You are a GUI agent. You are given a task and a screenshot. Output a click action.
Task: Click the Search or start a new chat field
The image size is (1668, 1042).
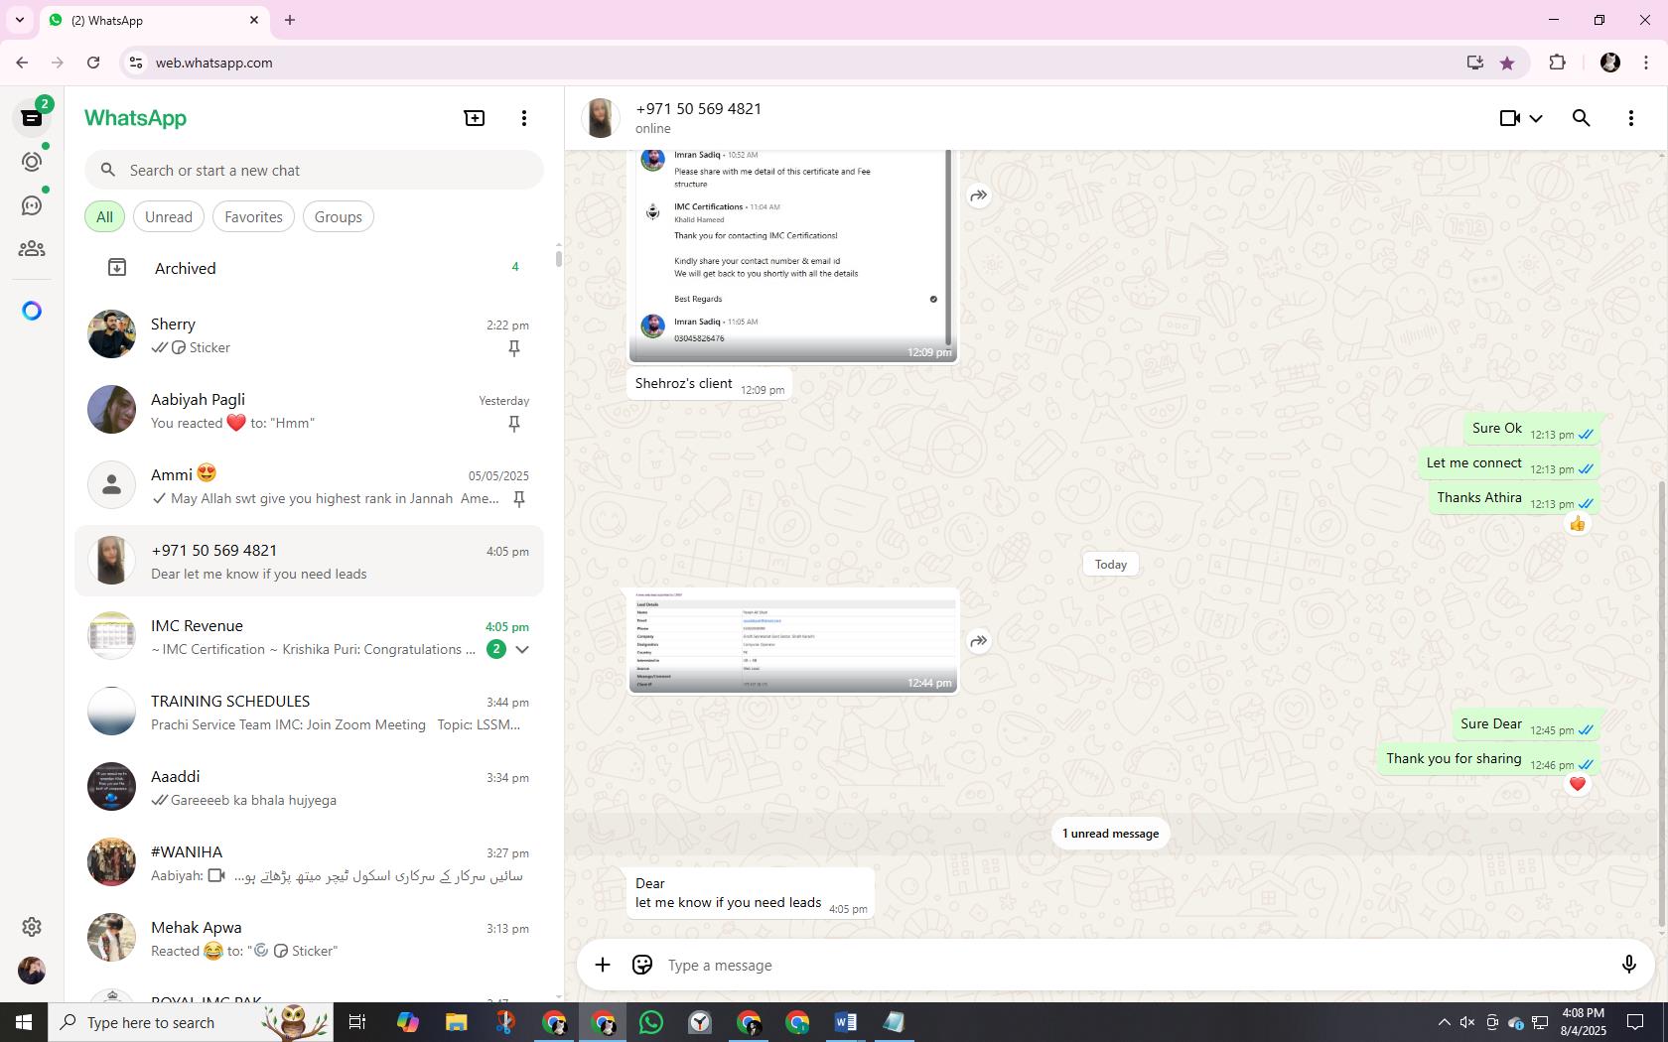[x=314, y=171]
